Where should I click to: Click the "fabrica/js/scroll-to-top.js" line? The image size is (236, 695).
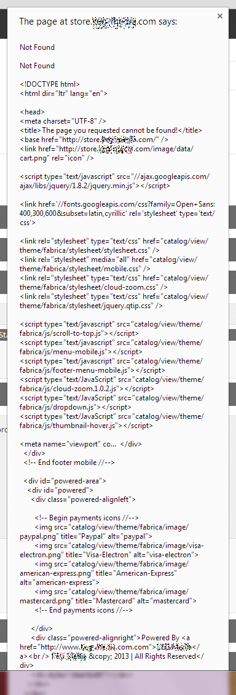(x=79, y=333)
